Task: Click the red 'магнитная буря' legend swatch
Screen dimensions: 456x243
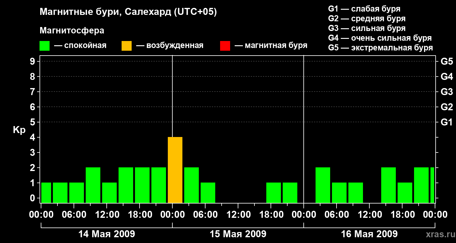Action: tap(225, 46)
